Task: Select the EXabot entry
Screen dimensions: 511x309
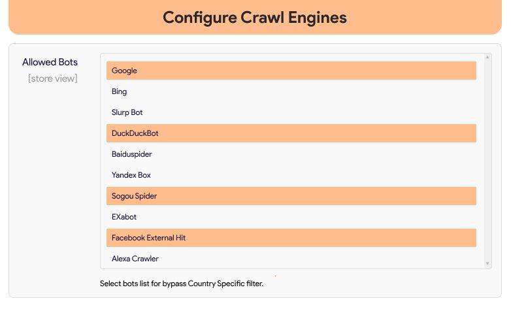Action: pos(291,217)
